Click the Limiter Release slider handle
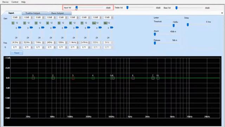This screenshot has height=127, width=225. [155, 43]
